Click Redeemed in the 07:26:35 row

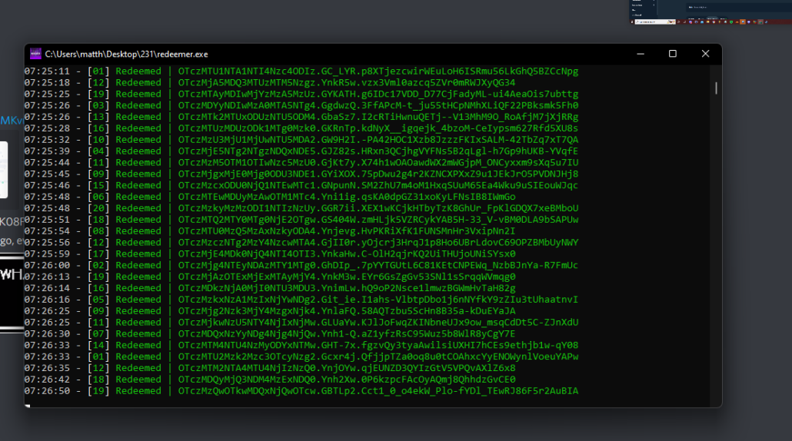(x=138, y=368)
